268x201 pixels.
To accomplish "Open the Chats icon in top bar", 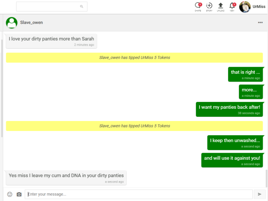I will (198, 6).
